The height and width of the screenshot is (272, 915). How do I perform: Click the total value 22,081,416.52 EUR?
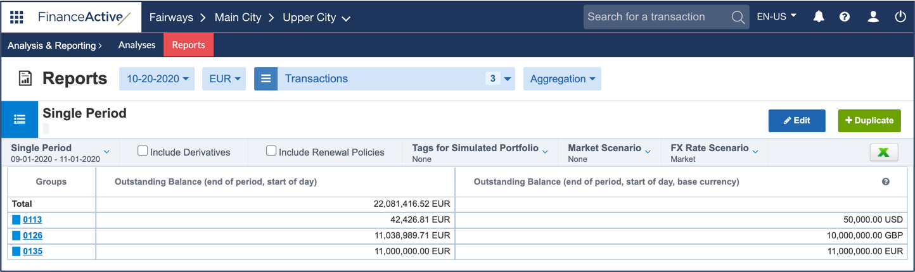click(x=412, y=204)
